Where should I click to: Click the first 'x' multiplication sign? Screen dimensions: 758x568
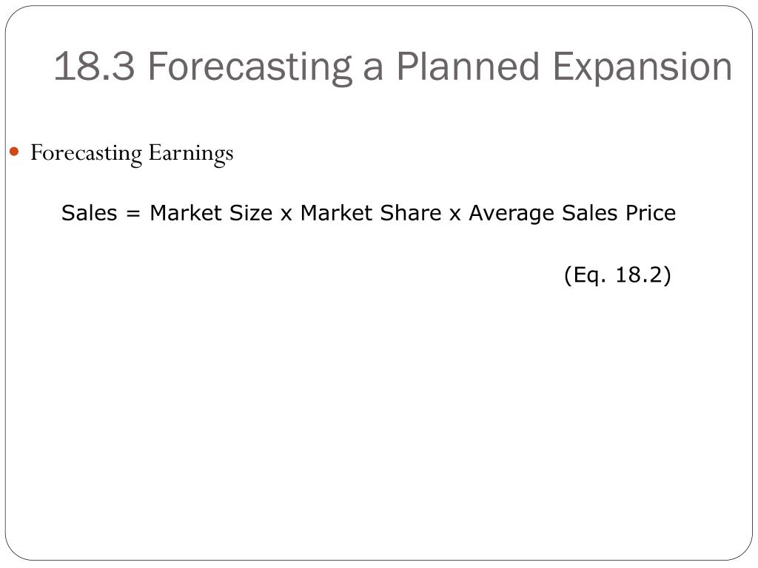286,214
